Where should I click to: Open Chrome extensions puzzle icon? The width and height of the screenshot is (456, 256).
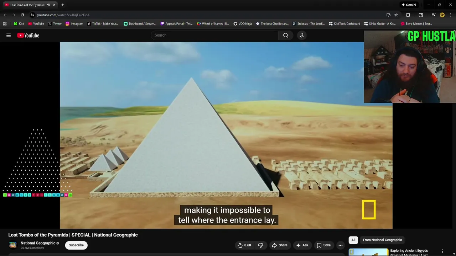tap(408, 15)
